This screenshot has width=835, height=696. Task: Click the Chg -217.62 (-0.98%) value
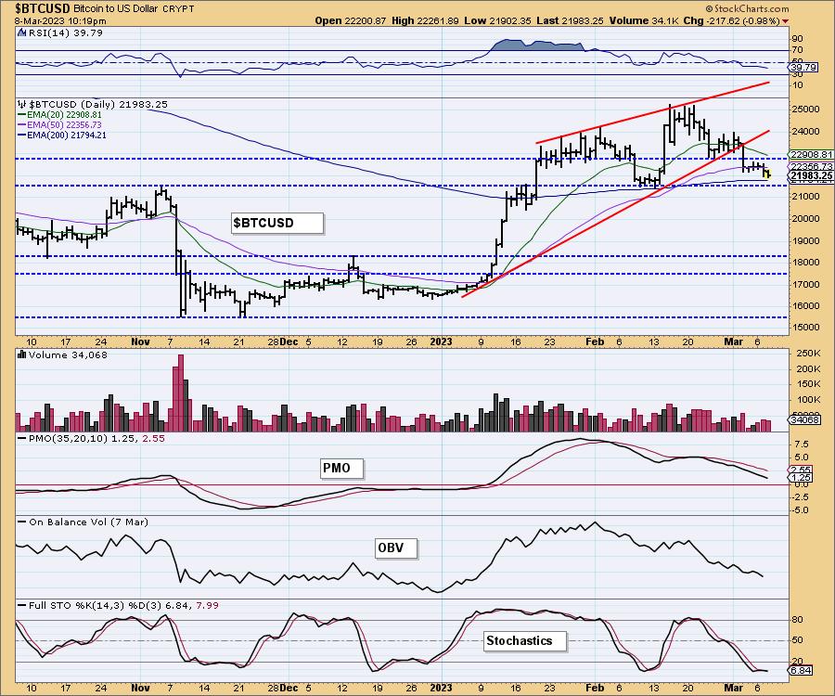tap(732, 20)
